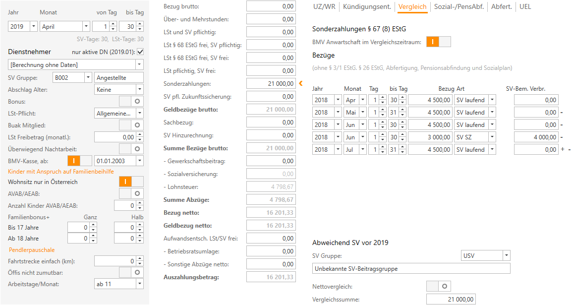Open the Monat dropdown in the Mai row
This screenshot has width=573, height=305.
click(363, 112)
